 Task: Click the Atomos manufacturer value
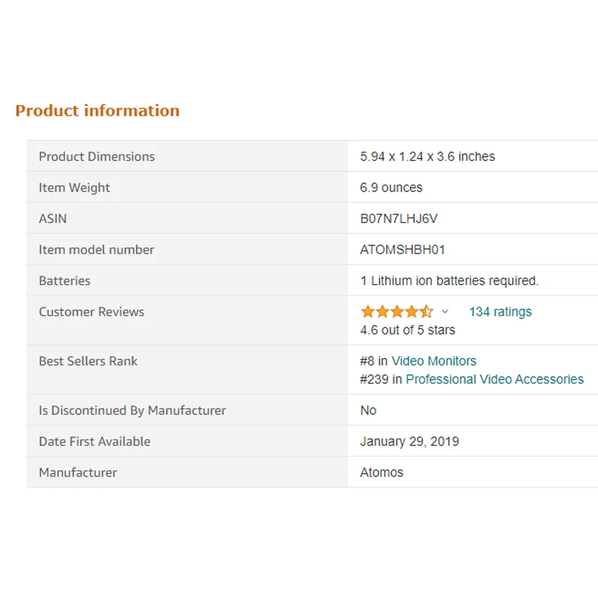tap(381, 472)
